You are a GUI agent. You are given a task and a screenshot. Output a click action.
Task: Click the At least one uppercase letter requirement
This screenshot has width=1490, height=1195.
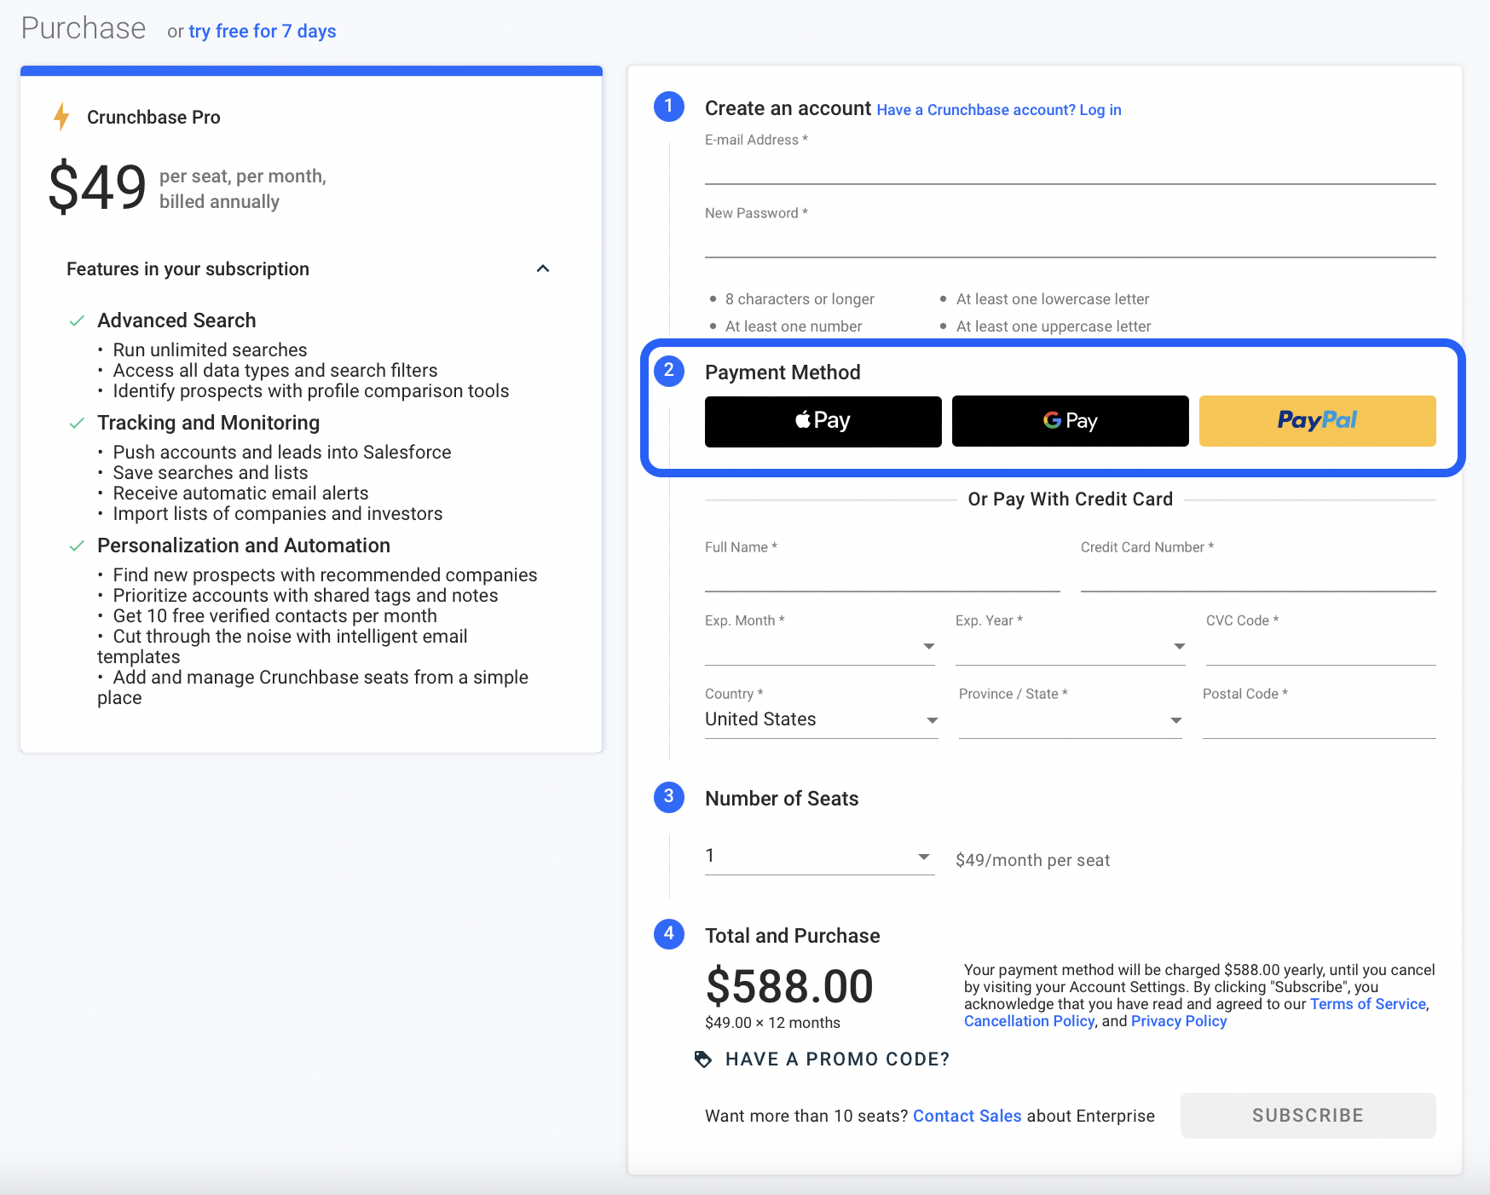pyautogui.click(x=1054, y=326)
